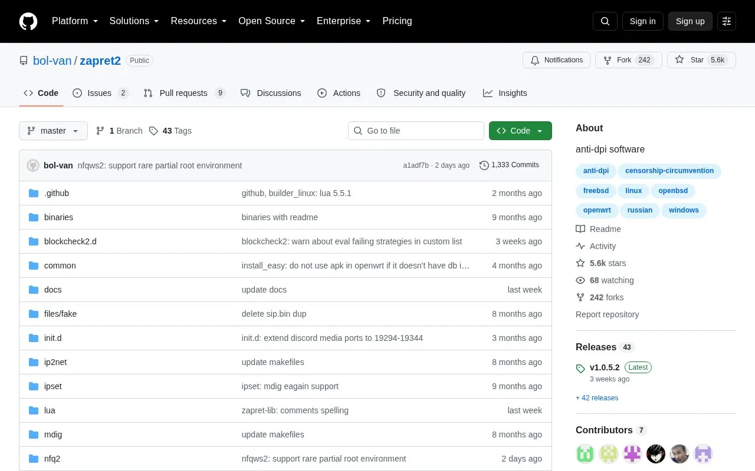Click the Report repository link
755x471 pixels.
point(607,314)
